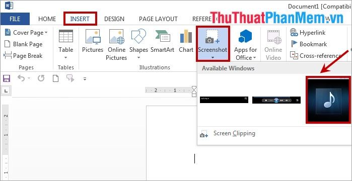Open the Undo history dropdown
Screen dimensions: 352x181
(29, 78)
